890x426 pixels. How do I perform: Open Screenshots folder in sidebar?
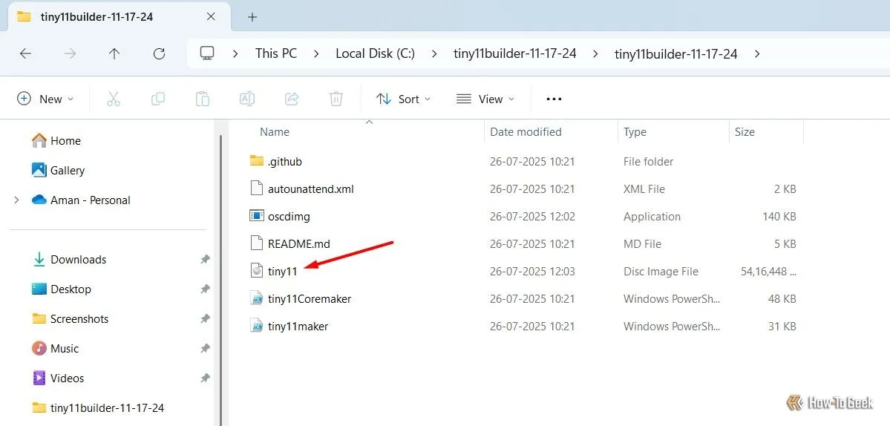[x=70, y=319]
